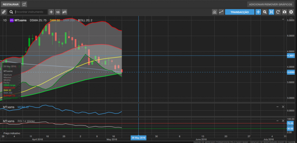The height and width of the screenshot is (143, 297).
Task: Click the TRANSACÇÃO button
Action: (240, 12)
